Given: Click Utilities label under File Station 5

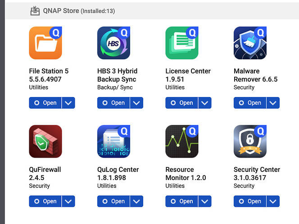Looking at the screenshot, I should [39, 87].
